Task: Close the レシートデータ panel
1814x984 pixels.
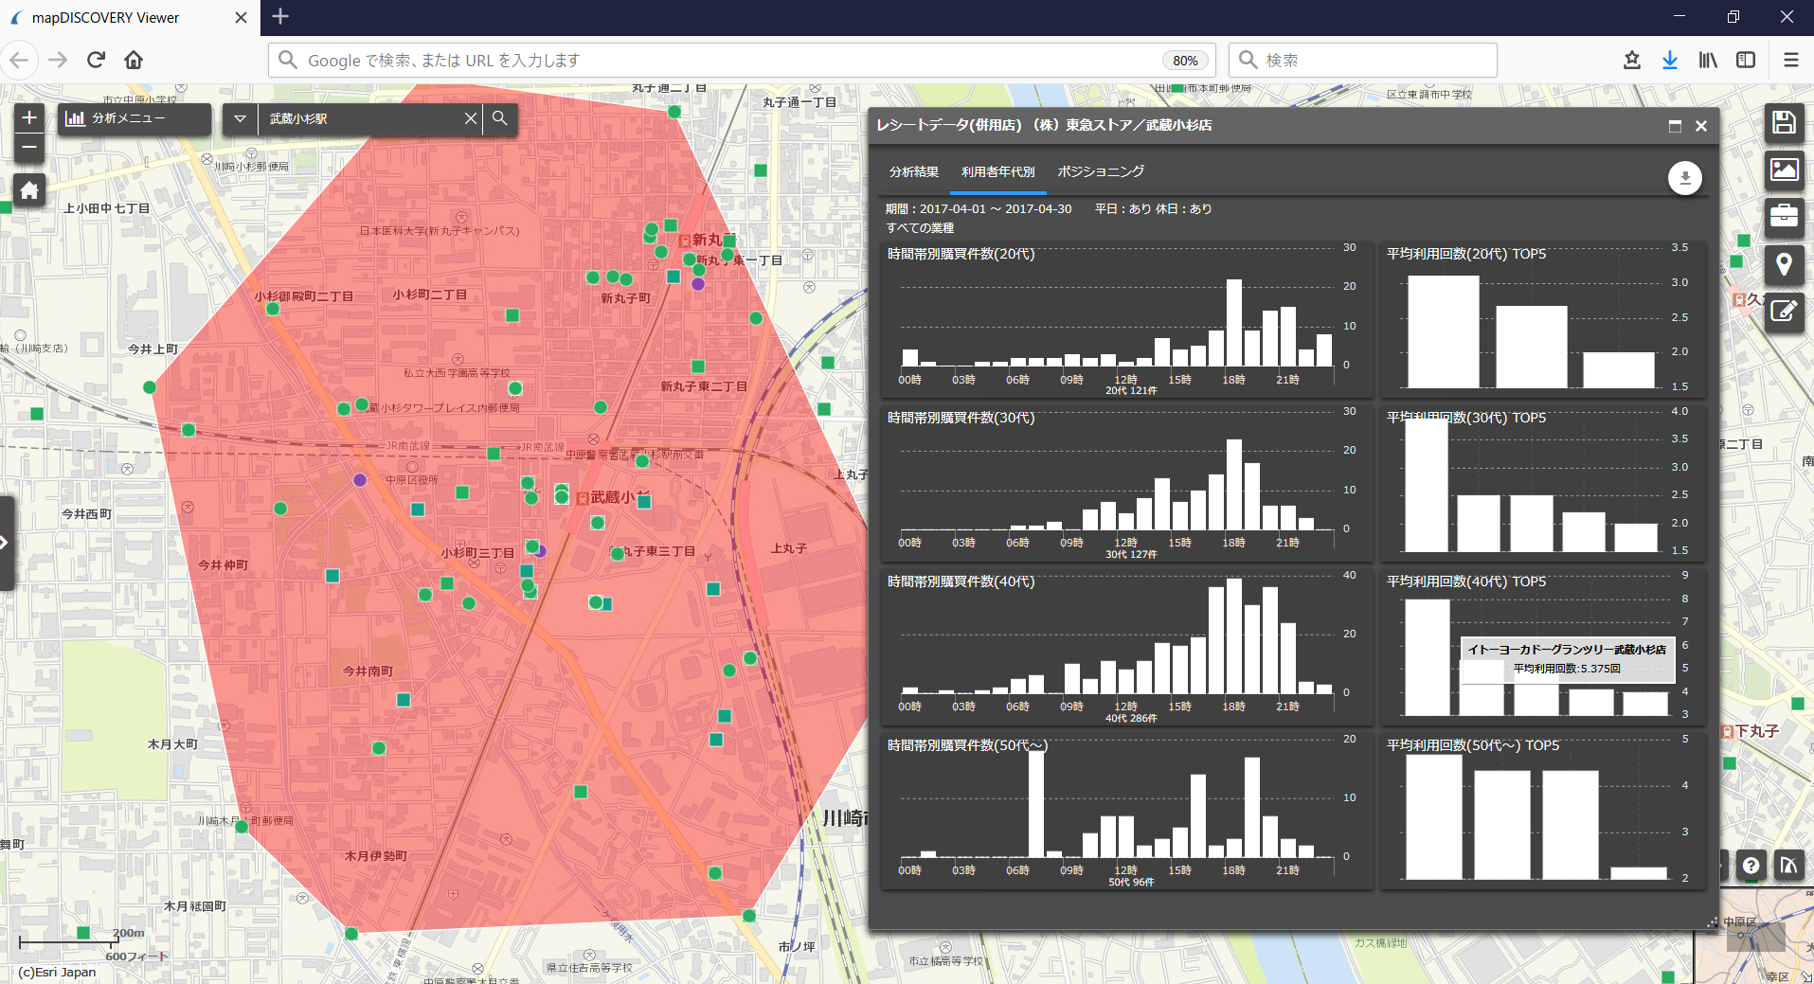Action: [1701, 126]
